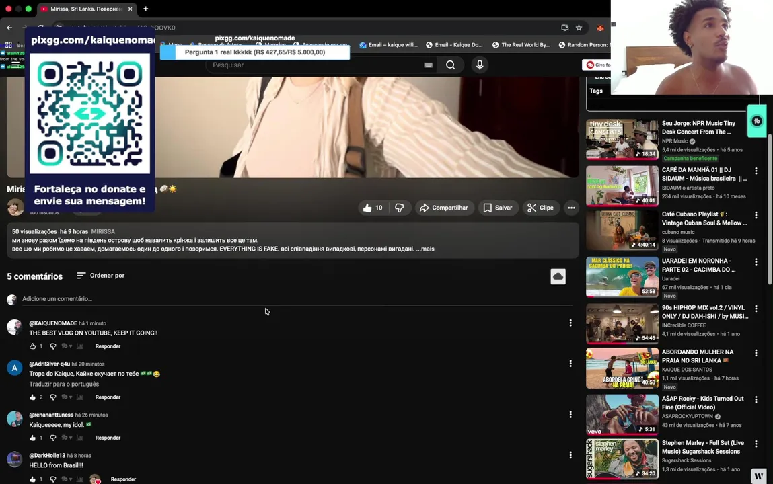Select the Mirissa, Sri Lanka browser tab

[86, 9]
